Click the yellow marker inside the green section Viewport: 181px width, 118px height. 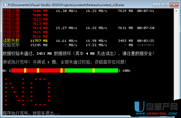click(x=94, y=70)
